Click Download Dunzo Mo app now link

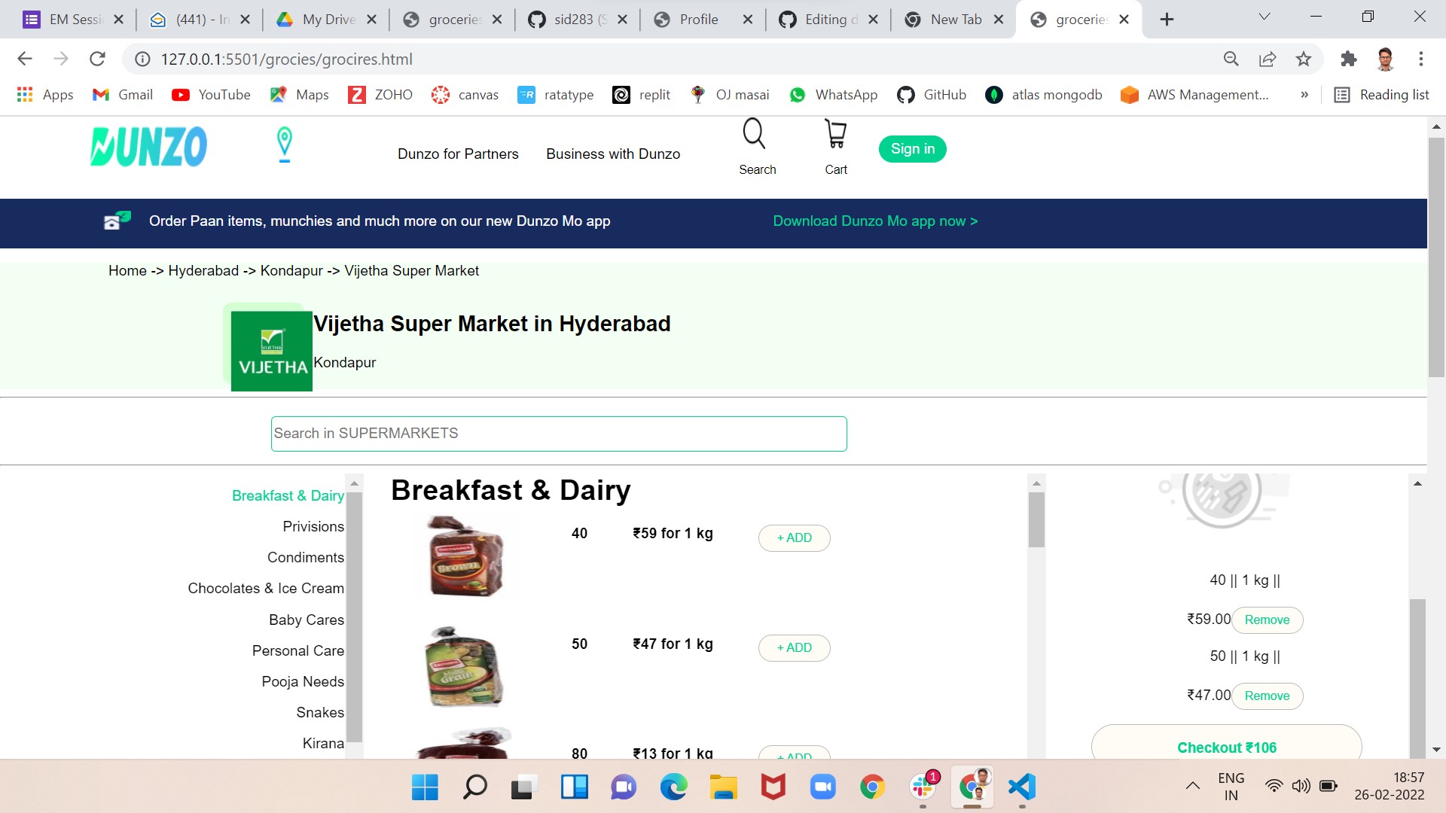point(875,221)
